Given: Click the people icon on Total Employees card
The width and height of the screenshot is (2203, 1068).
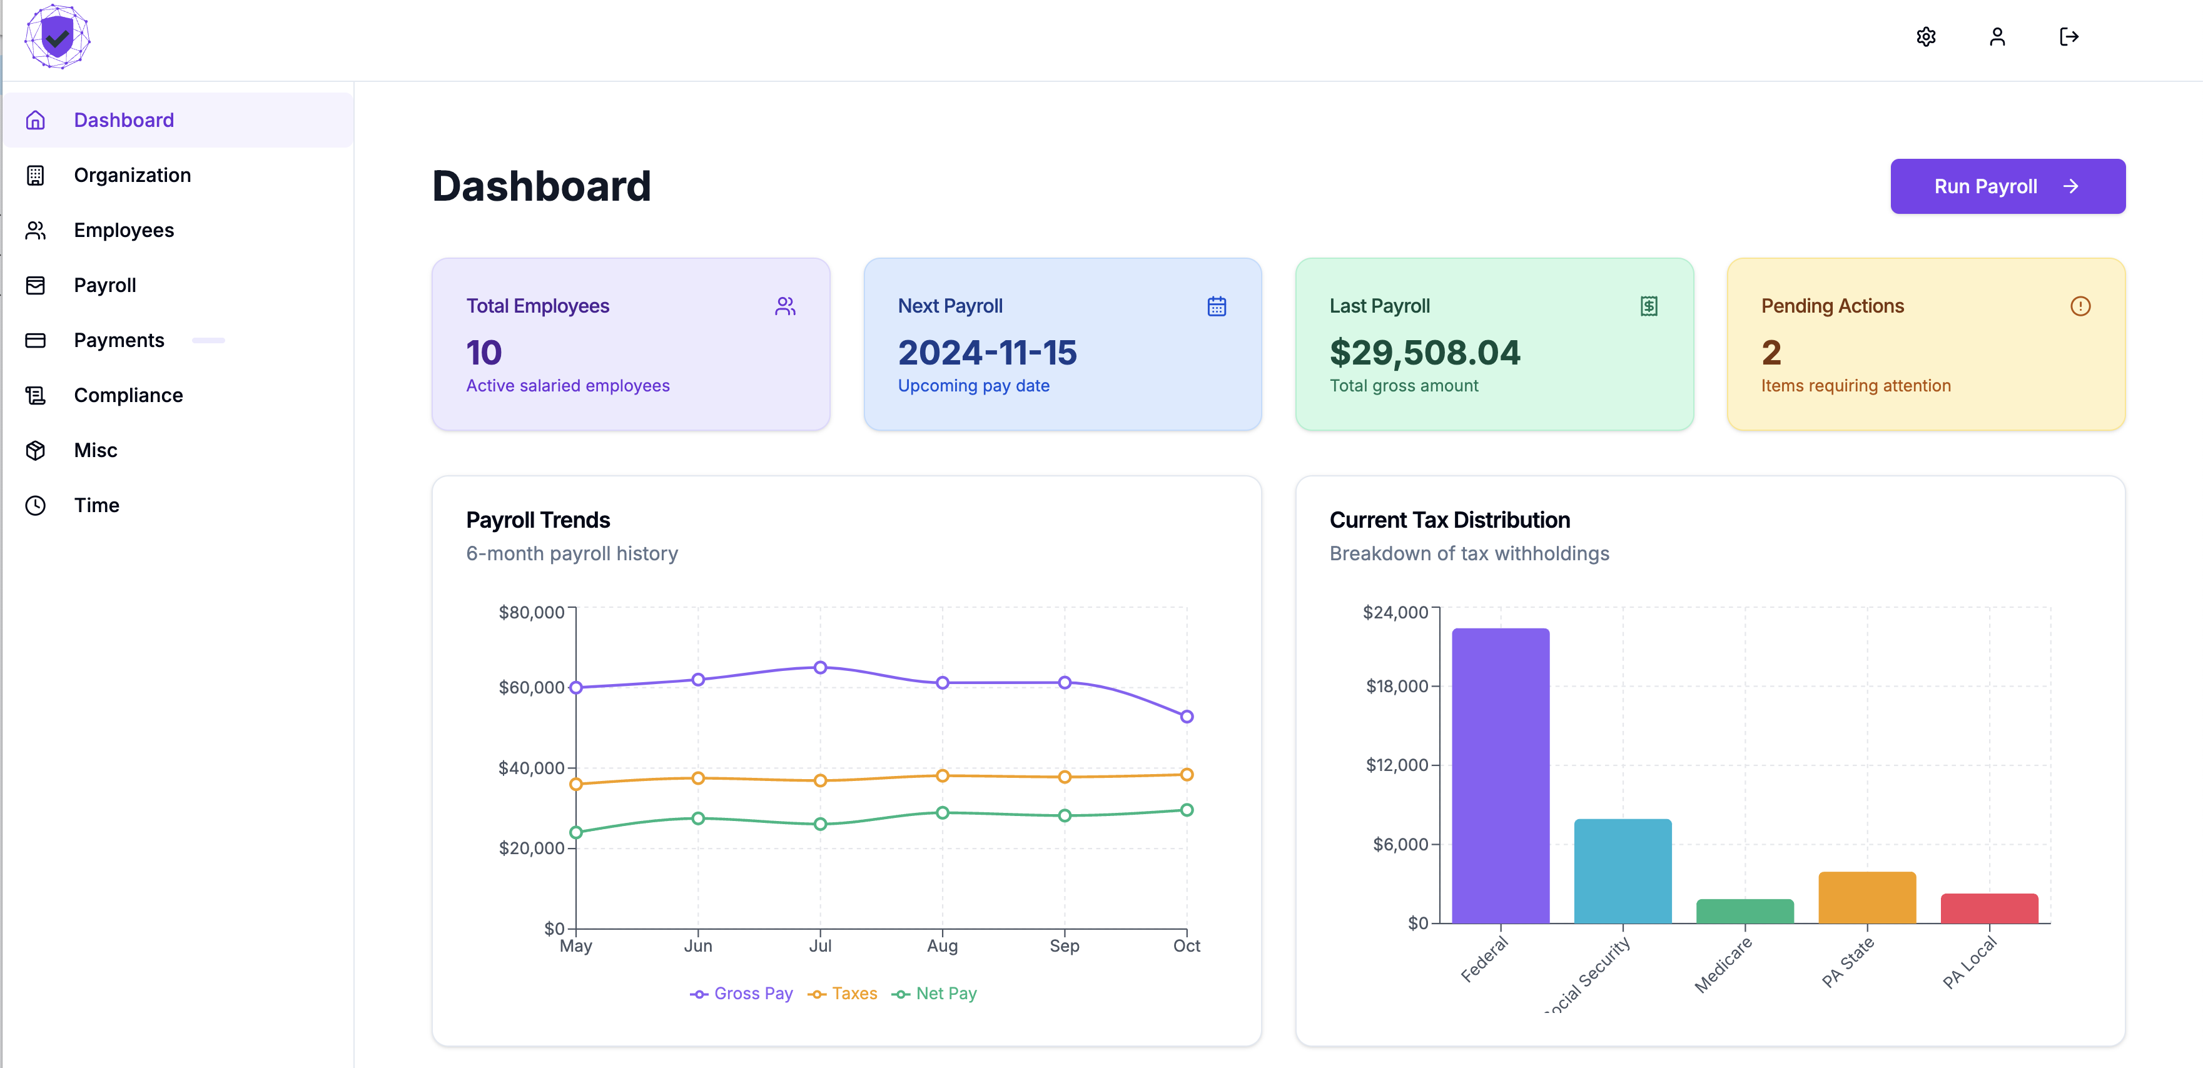Looking at the screenshot, I should point(785,306).
